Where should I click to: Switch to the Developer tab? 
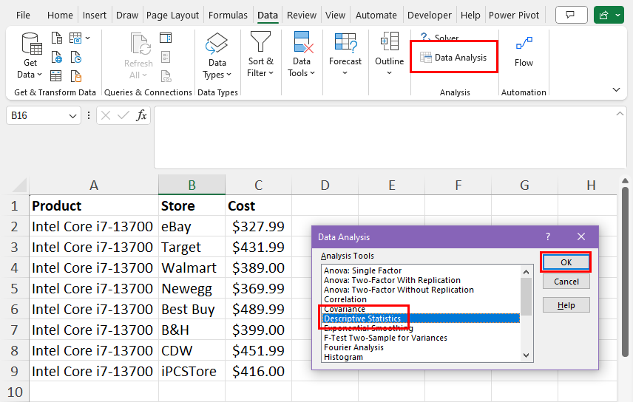point(430,16)
